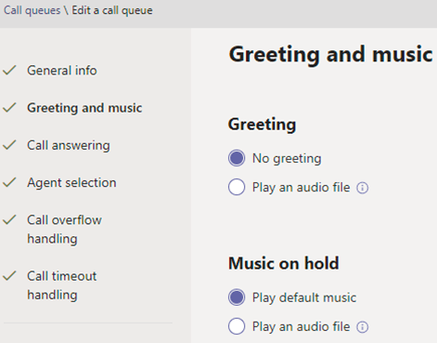Click the checkmark icon next to Call overflow handling
The image size is (437, 343).
pyautogui.click(x=9, y=219)
